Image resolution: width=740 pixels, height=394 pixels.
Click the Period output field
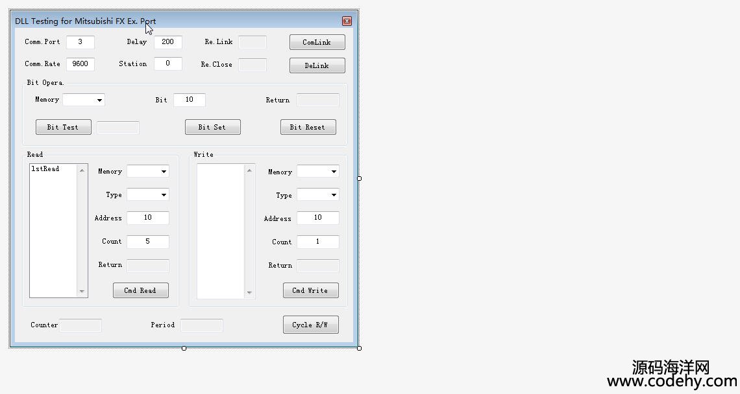click(x=201, y=325)
